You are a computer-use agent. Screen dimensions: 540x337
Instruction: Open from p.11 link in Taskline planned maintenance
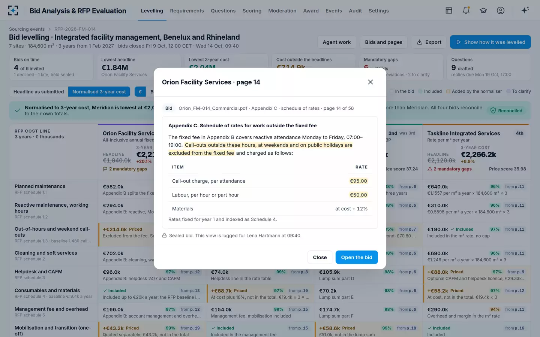[x=514, y=186]
